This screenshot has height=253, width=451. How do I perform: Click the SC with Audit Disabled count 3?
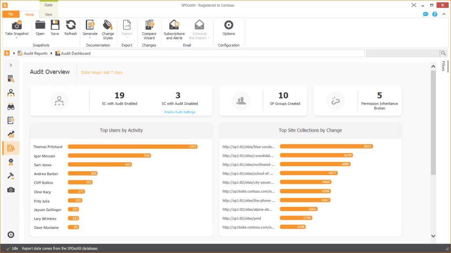(178, 95)
